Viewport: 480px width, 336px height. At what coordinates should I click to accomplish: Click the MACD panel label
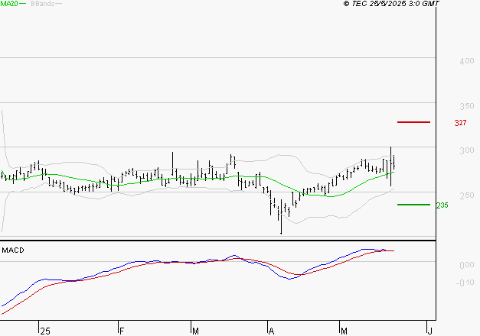click(13, 250)
